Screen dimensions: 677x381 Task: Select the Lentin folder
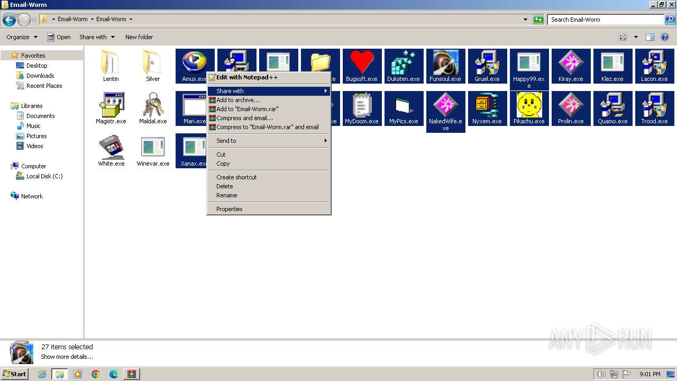[111, 66]
